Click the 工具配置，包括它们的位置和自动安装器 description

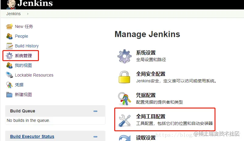click(174, 123)
